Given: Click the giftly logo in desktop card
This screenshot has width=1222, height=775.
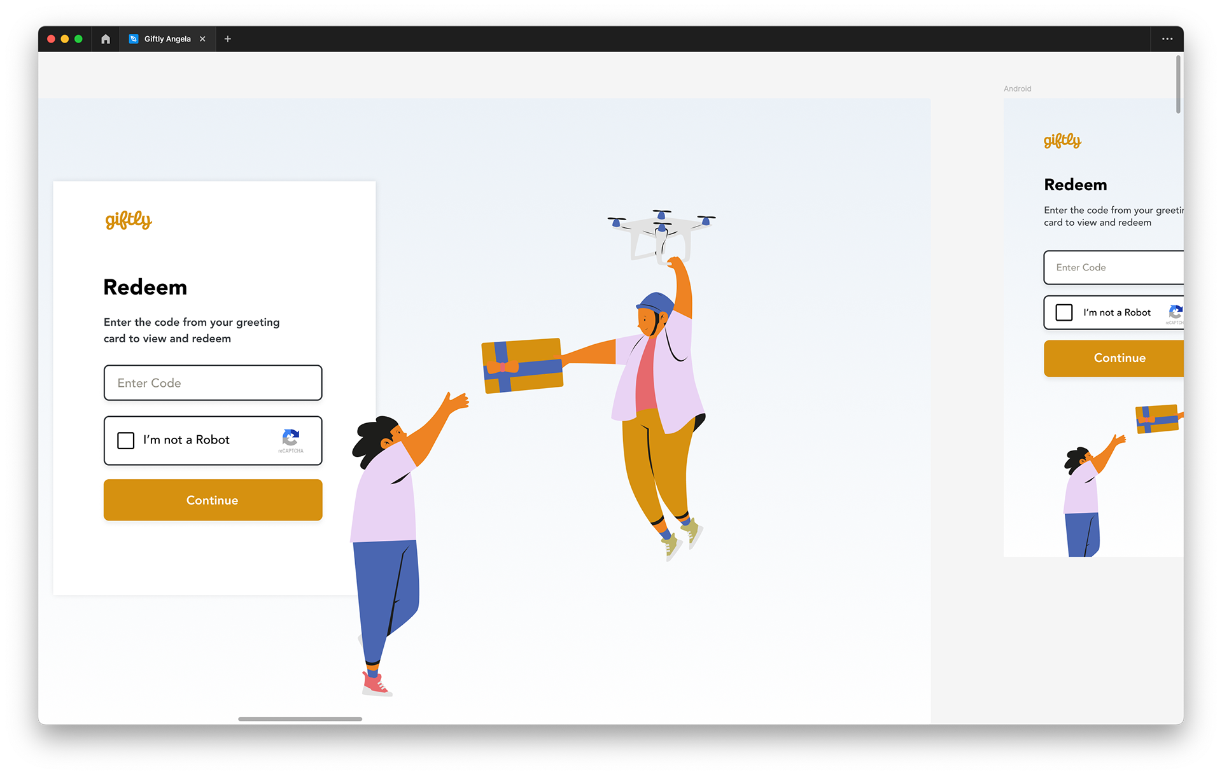Looking at the screenshot, I should point(129,220).
